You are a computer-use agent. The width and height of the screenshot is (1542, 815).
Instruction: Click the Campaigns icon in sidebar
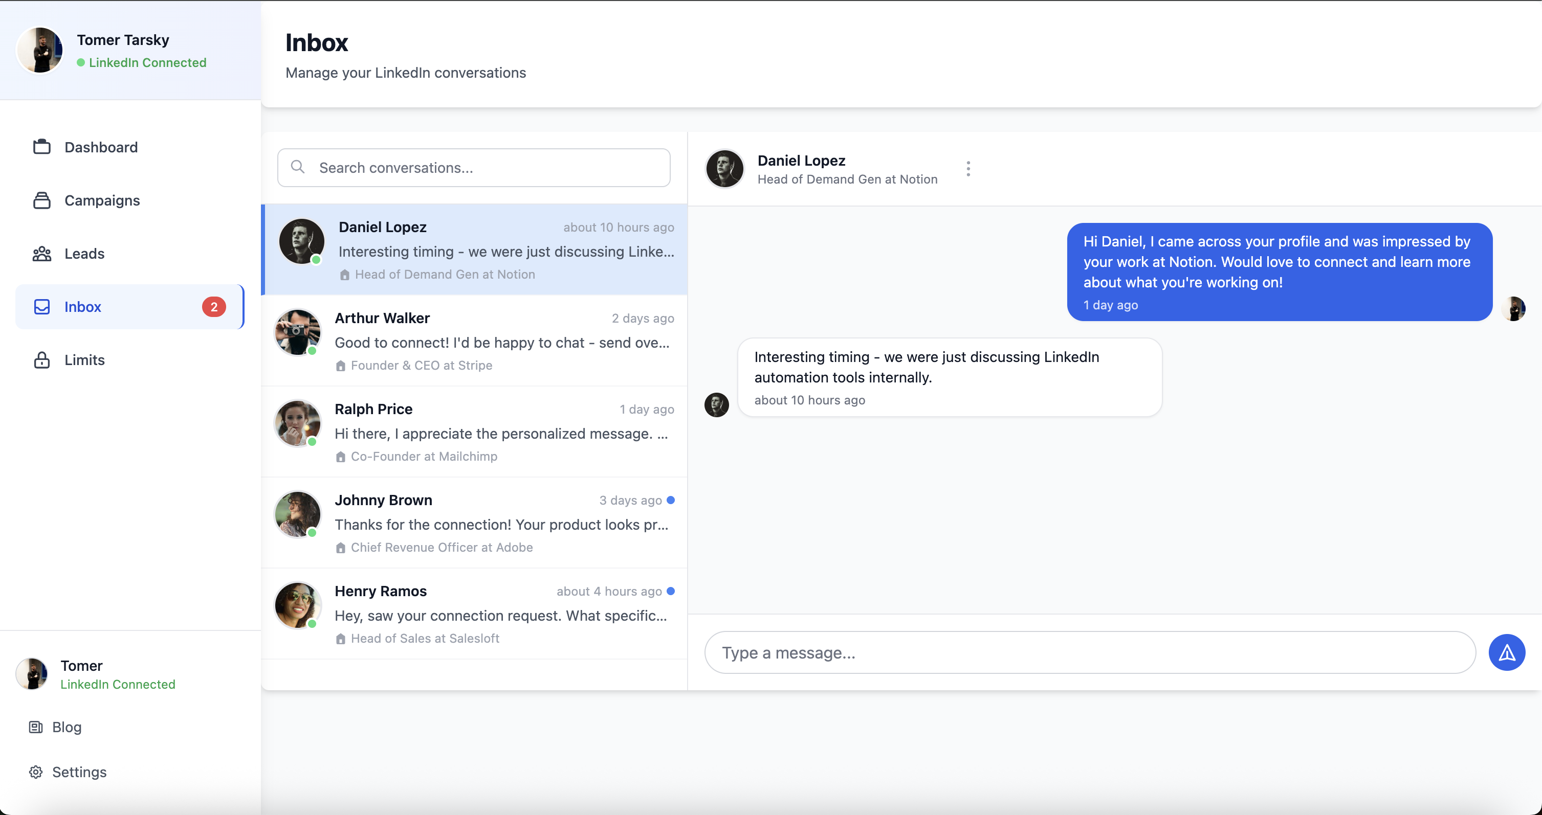point(42,200)
